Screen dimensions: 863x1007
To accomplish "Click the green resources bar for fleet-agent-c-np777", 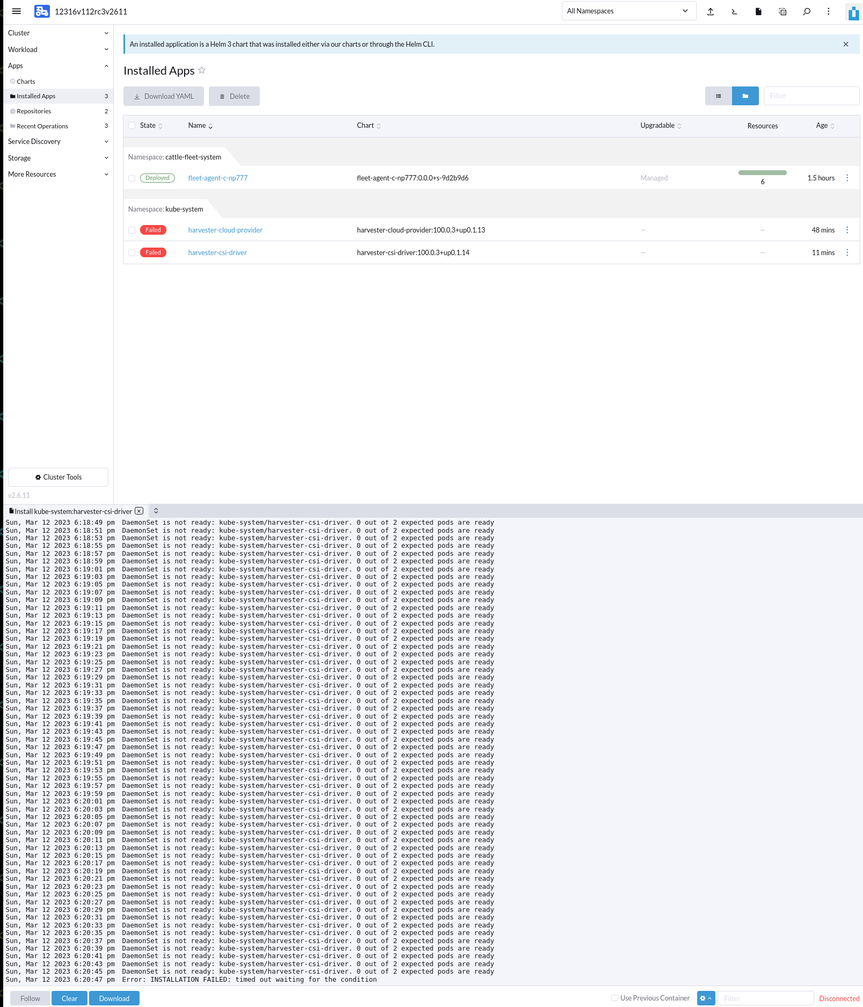I will (762, 173).
